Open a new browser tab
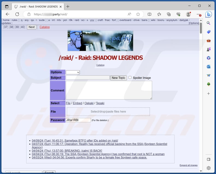The width and height of the screenshot is (216, 174). [x=68, y=6]
